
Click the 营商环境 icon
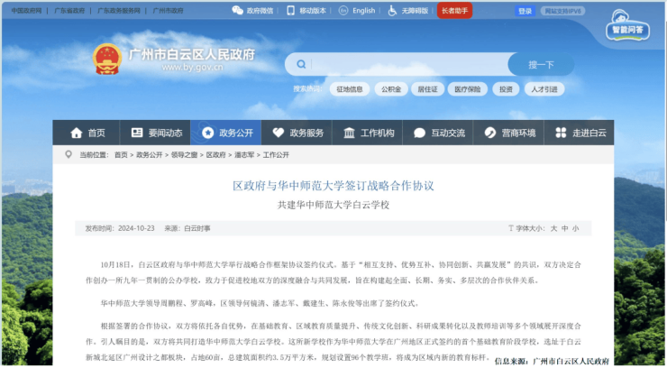490,133
